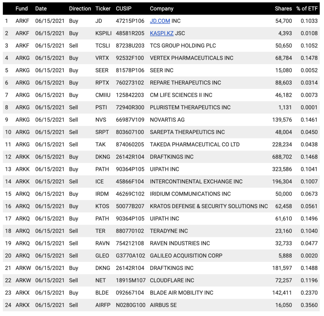Click the NET ticker cell
Screen dimensions: 324x316
[100, 280]
